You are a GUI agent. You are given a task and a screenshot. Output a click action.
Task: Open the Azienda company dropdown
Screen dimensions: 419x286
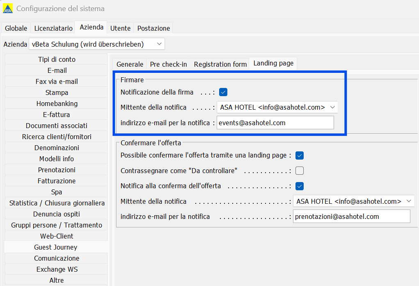96,44
